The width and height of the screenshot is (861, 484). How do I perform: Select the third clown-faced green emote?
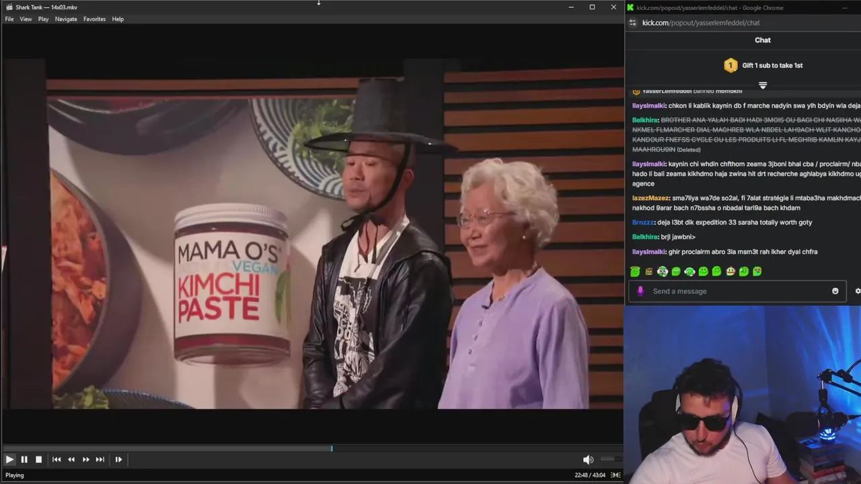coord(663,272)
